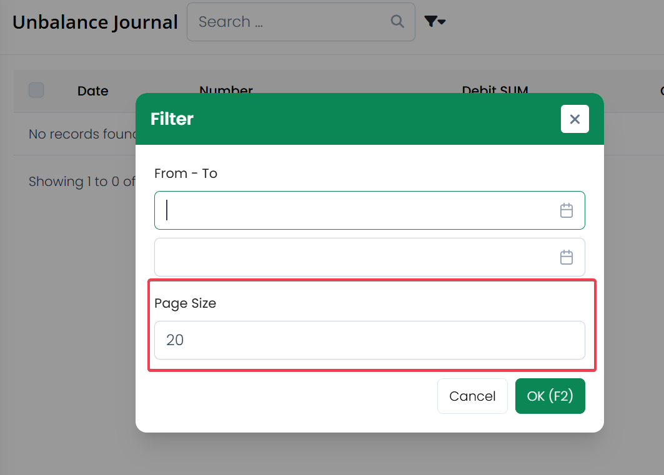
Task: Tick the select-all checkbox in the table header
Action: tap(36, 91)
